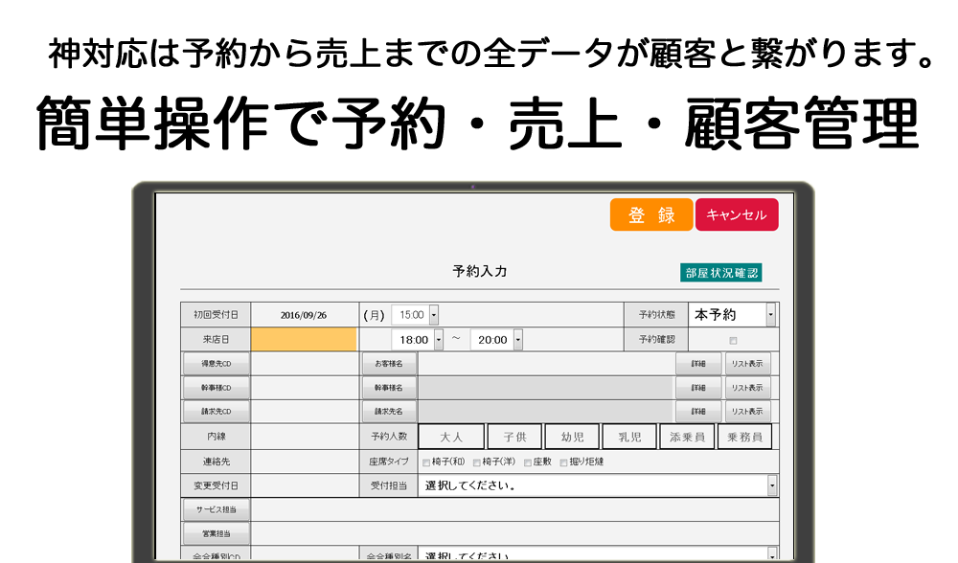Toggle the 予約確認 checkbox
The height and width of the screenshot is (563, 958).
pos(733,340)
